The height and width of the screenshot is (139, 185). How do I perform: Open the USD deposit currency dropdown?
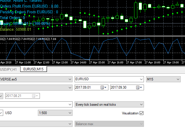(x=1, y=113)
